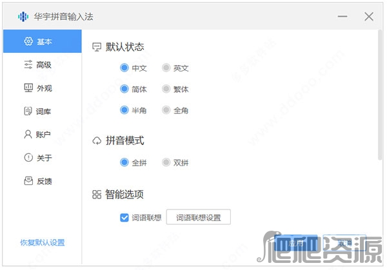Click the 默认状态 section heading
The height and width of the screenshot is (270, 387).
(x=125, y=47)
